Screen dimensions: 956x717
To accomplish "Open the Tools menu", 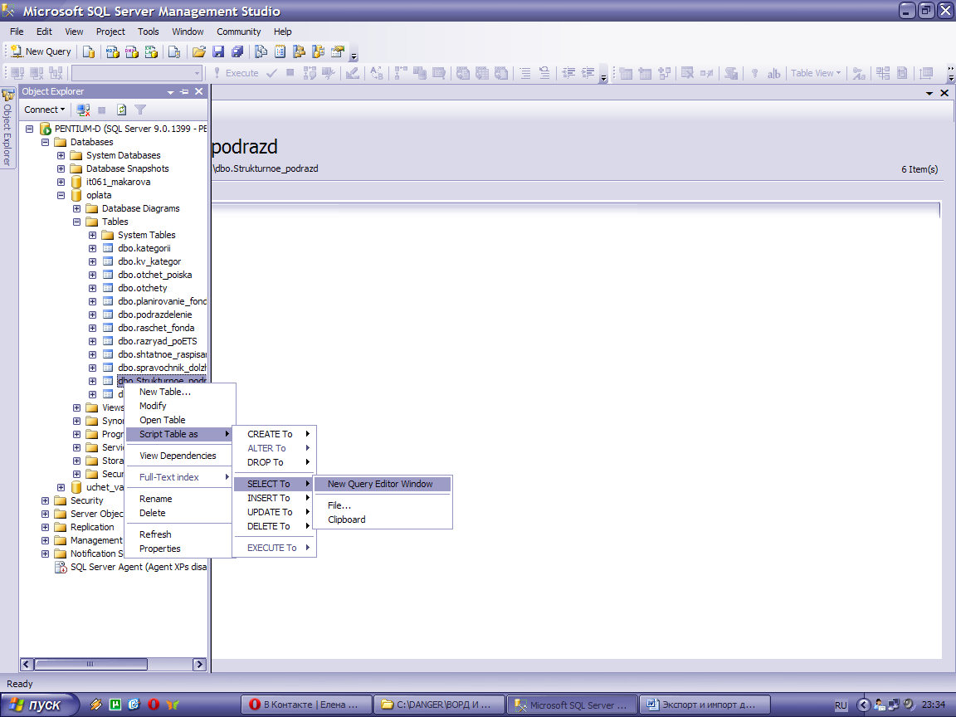I will coord(149,32).
